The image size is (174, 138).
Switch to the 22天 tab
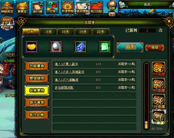pos(101,31)
